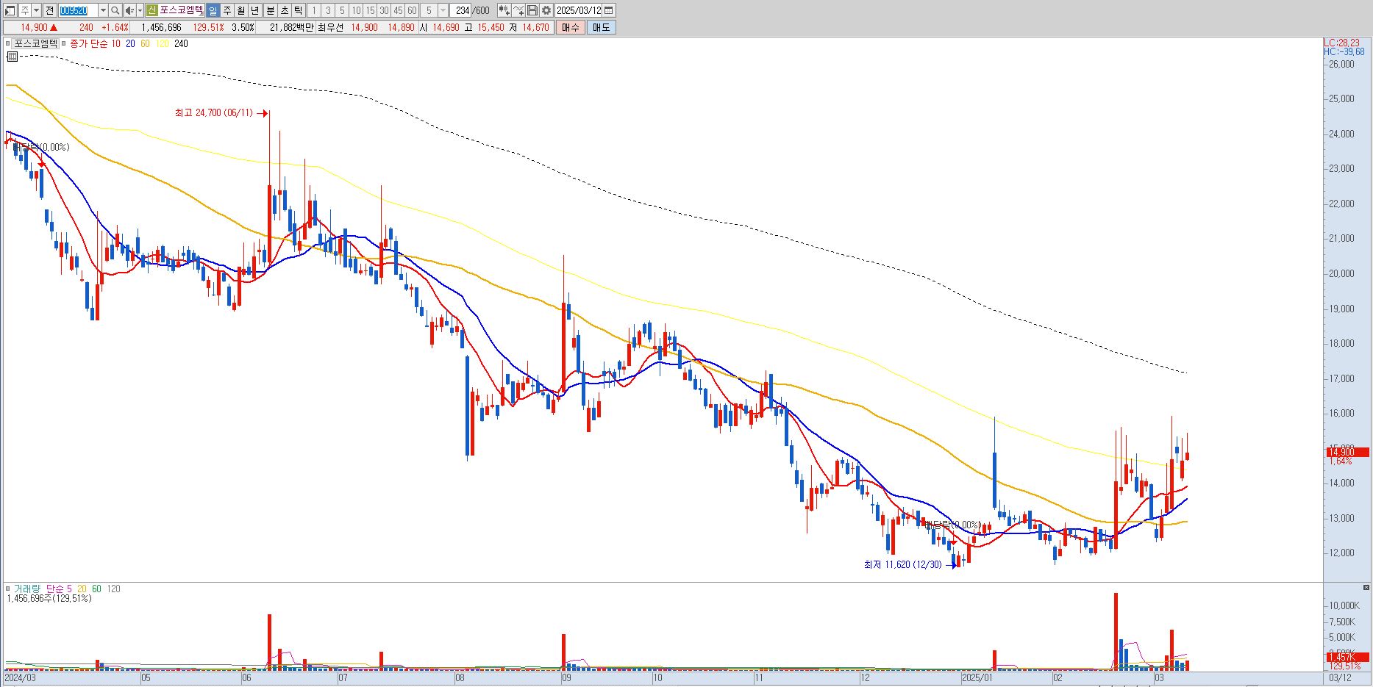Screen dimensions: 1373x687
Task: Open the speaker options dropdown arrow
Action: point(140,10)
